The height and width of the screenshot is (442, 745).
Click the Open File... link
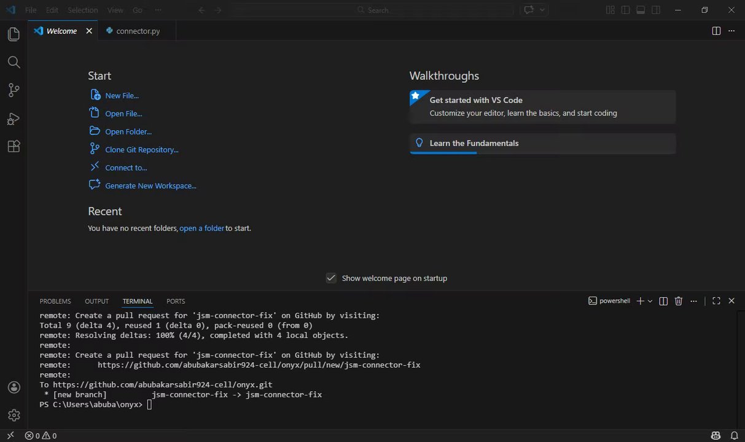click(123, 114)
